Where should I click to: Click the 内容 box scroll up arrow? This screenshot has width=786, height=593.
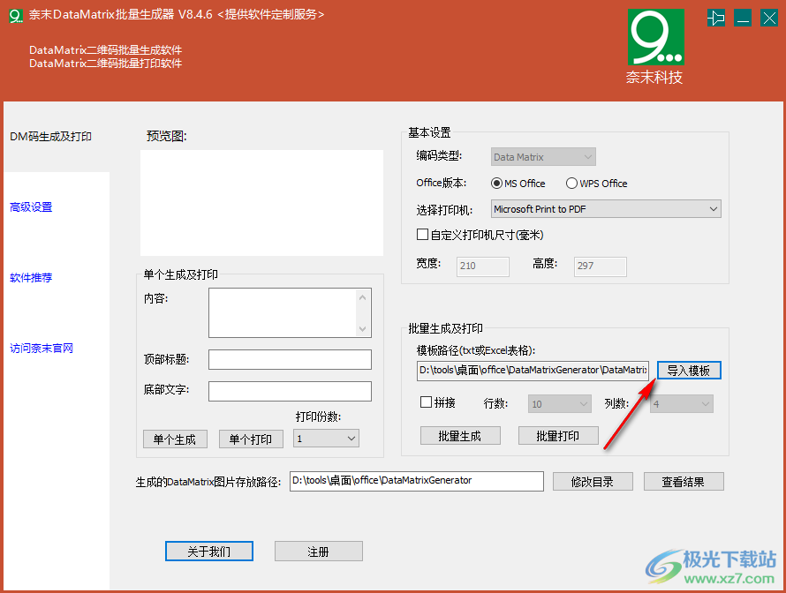point(363,297)
